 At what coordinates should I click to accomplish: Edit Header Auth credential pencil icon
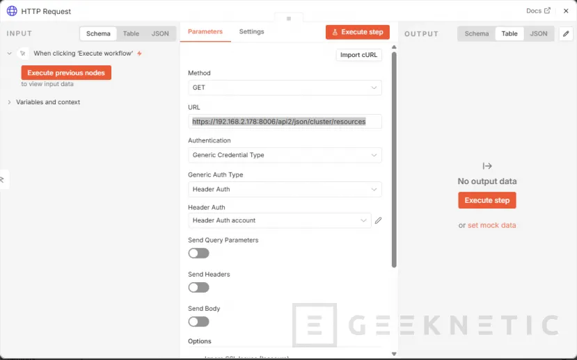coord(378,220)
